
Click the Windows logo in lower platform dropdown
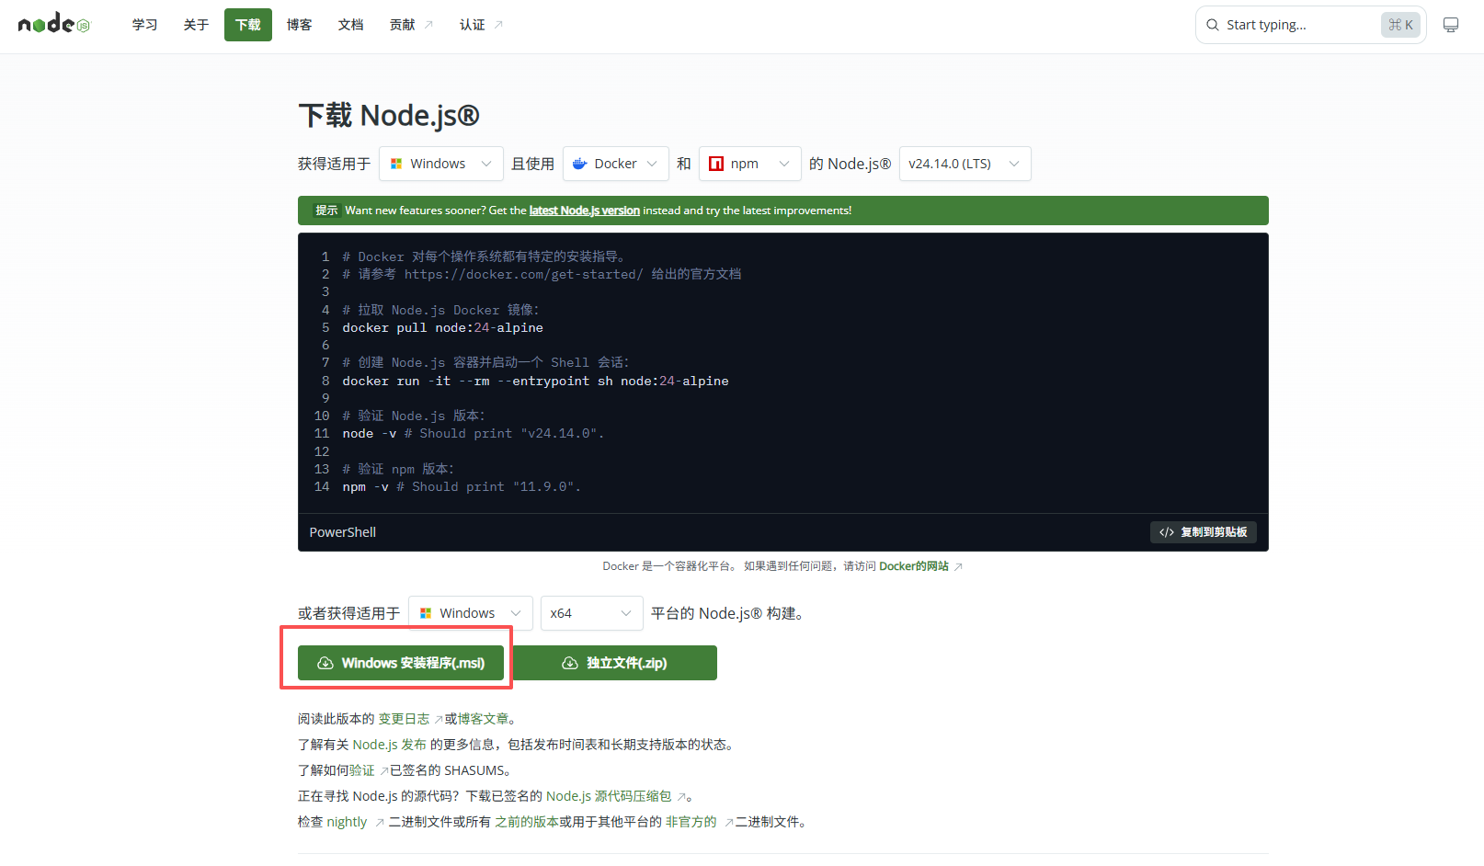(x=426, y=613)
